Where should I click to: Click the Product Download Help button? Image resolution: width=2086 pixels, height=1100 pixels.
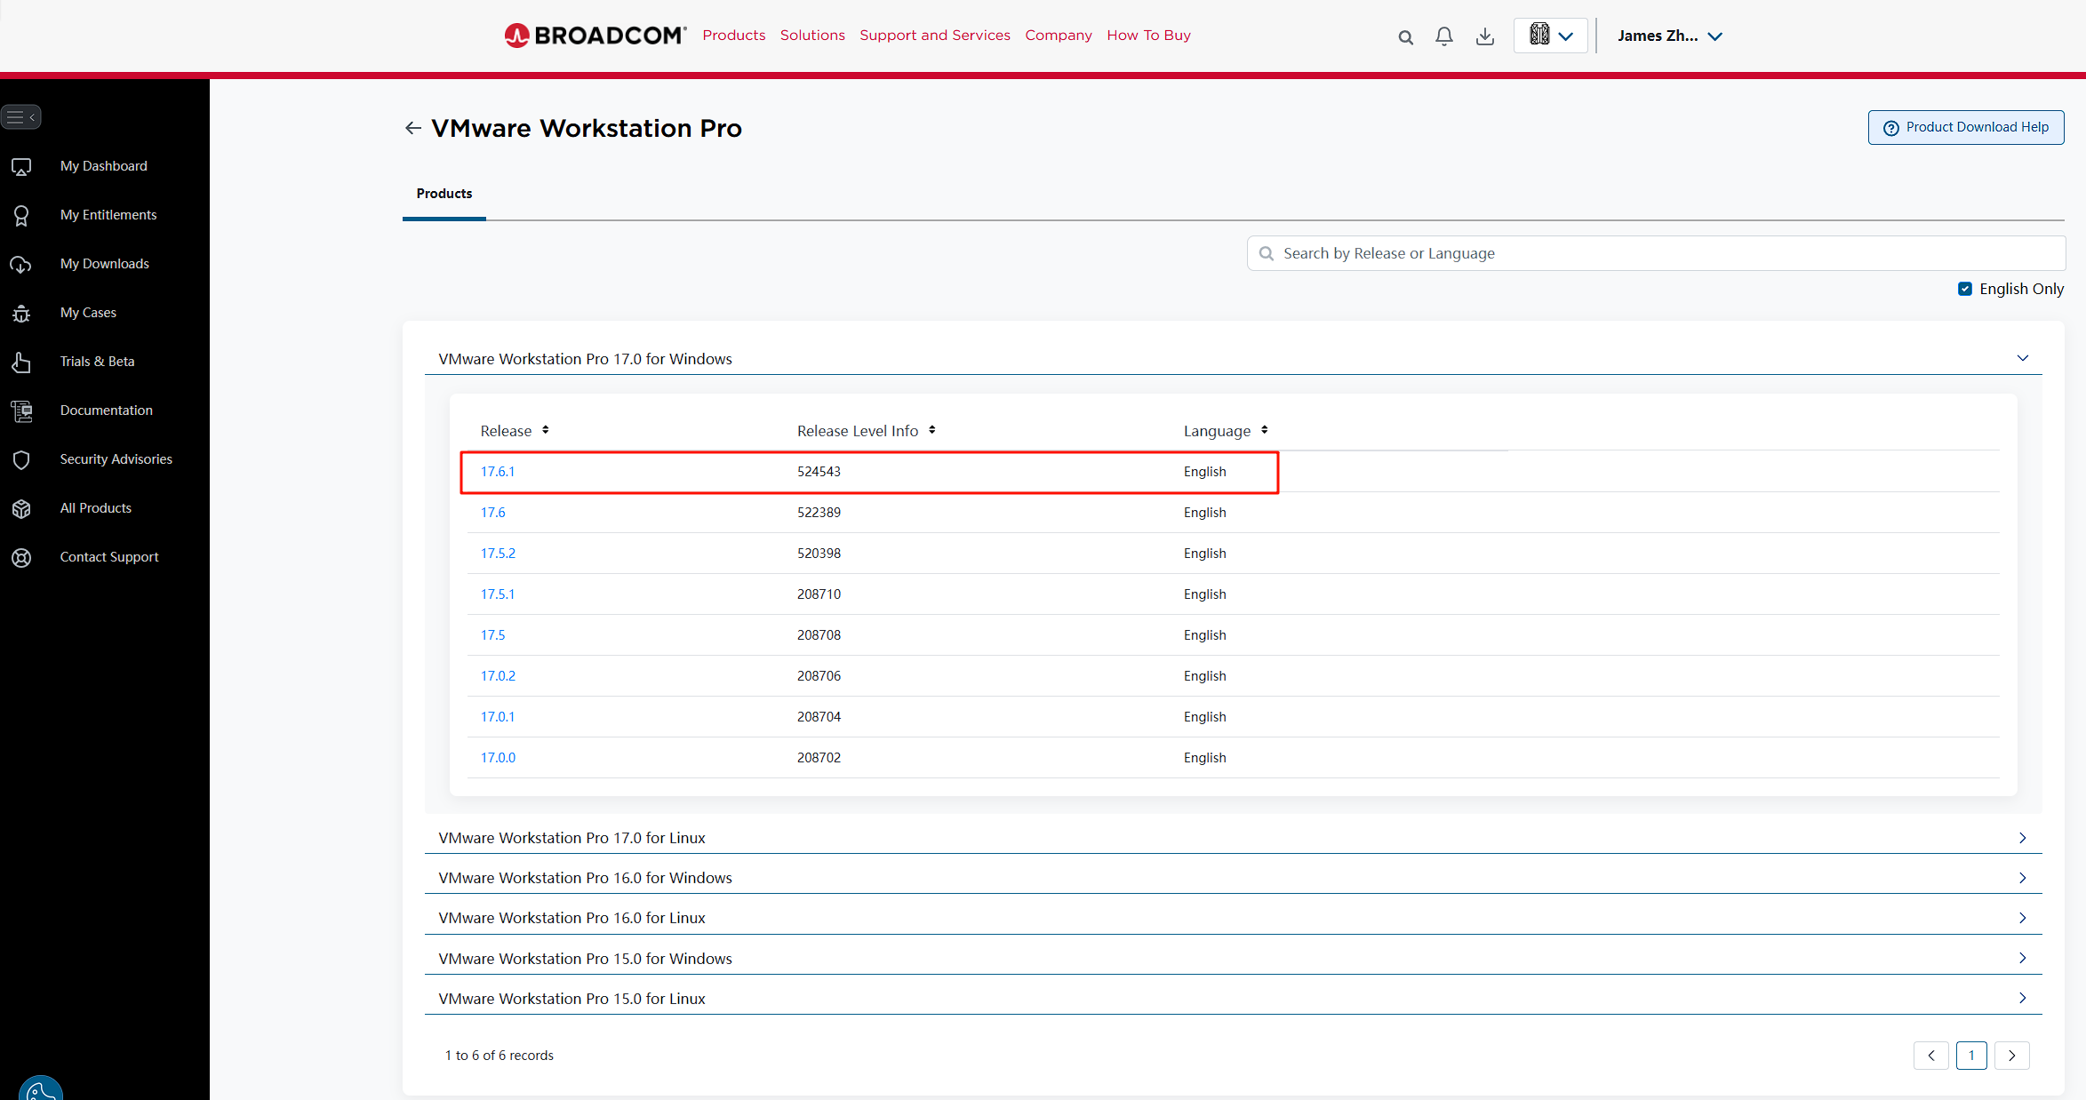coord(1965,127)
